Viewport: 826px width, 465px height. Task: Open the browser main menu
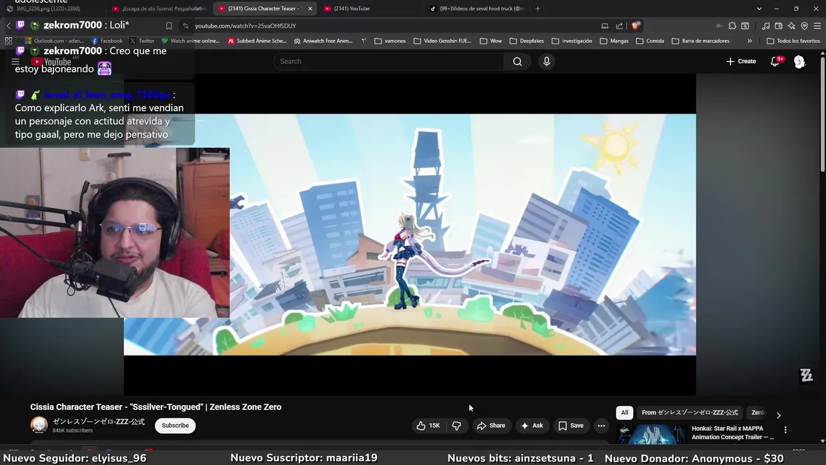[x=818, y=26]
